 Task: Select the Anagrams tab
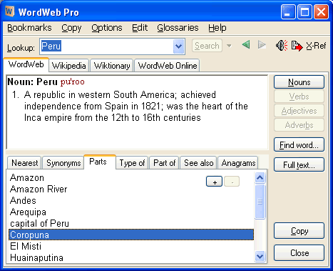(x=238, y=163)
